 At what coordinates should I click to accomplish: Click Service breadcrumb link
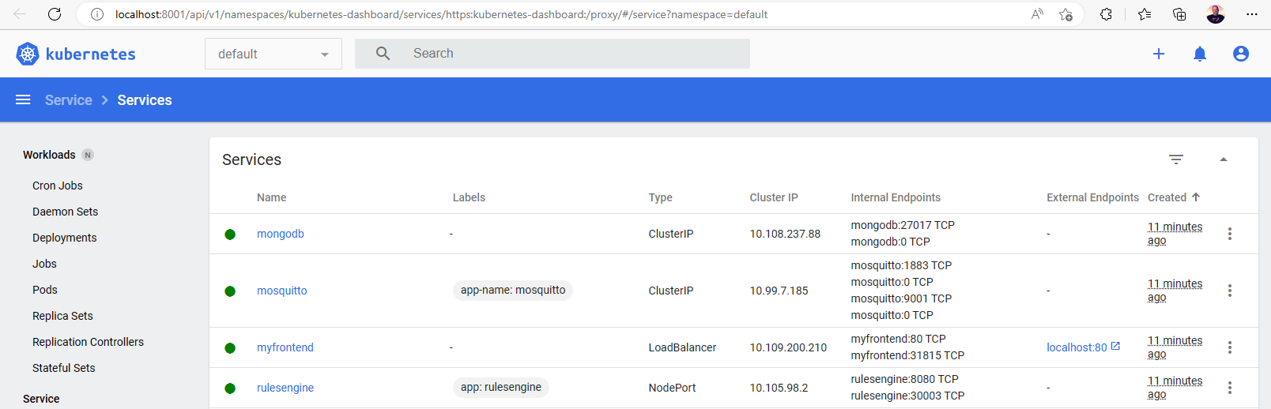tap(69, 100)
